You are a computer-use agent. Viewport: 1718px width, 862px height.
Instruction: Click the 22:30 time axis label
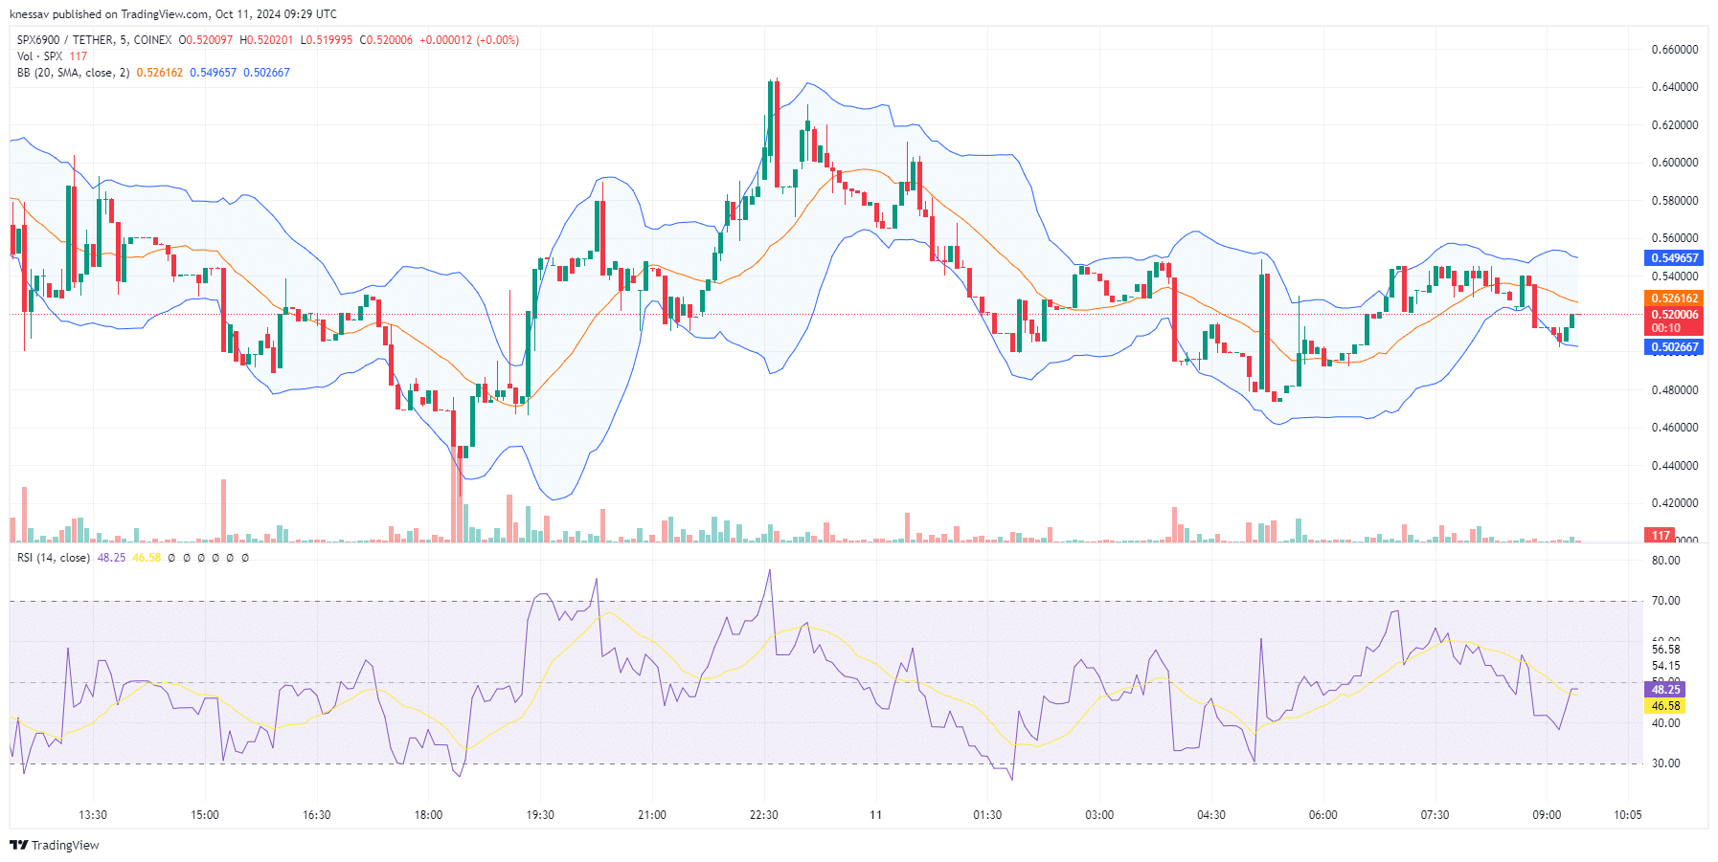tap(764, 815)
